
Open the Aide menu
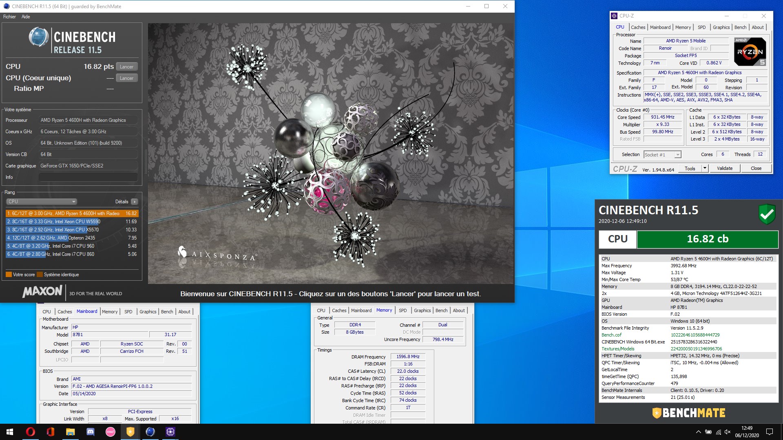pos(26,17)
